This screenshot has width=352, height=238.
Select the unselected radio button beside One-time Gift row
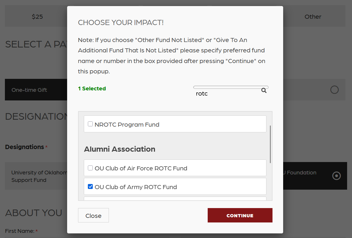tap(334, 90)
